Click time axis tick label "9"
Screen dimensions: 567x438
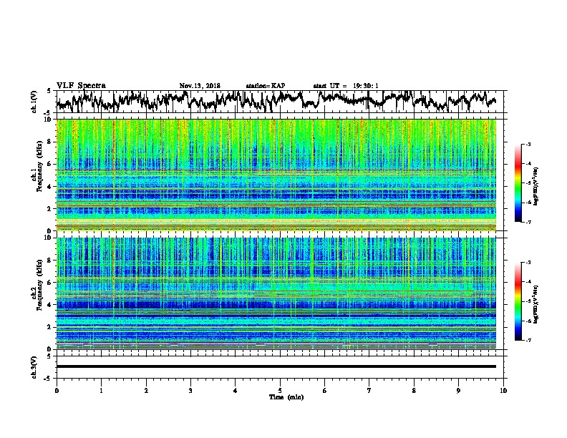[458, 391]
